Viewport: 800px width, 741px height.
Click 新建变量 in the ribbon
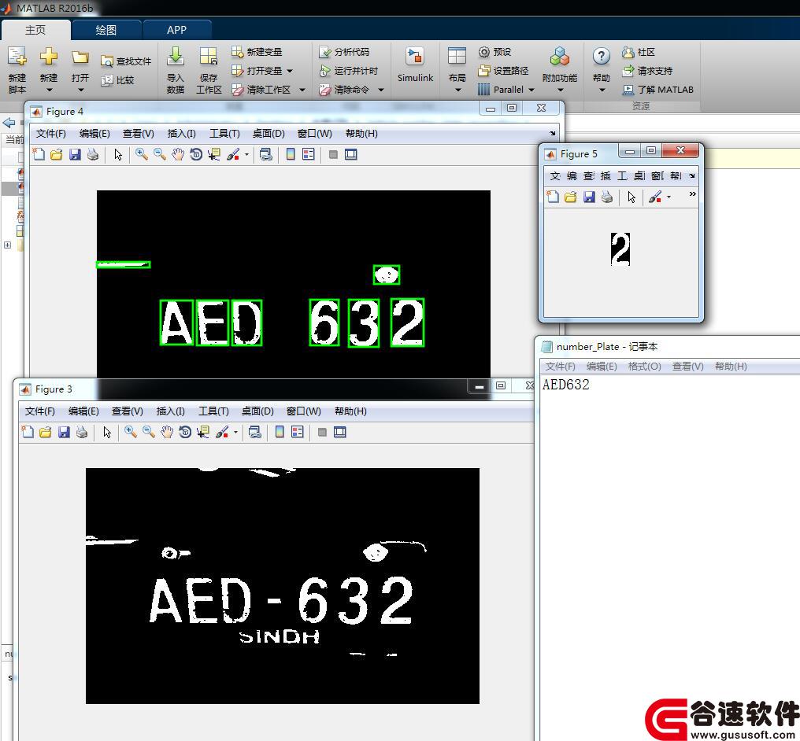[x=257, y=52]
